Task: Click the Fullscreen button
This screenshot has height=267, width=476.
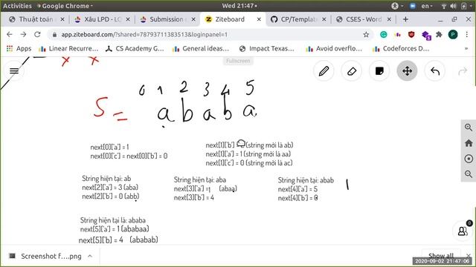Action: pyautogui.click(x=238, y=61)
